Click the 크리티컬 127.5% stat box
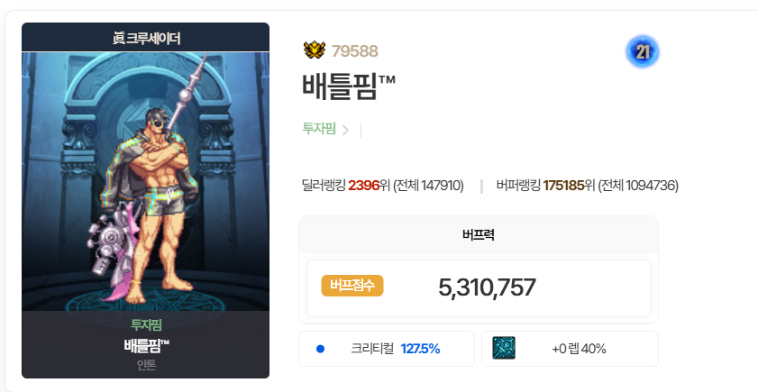This screenshot has height=392, width=758. 387,349
